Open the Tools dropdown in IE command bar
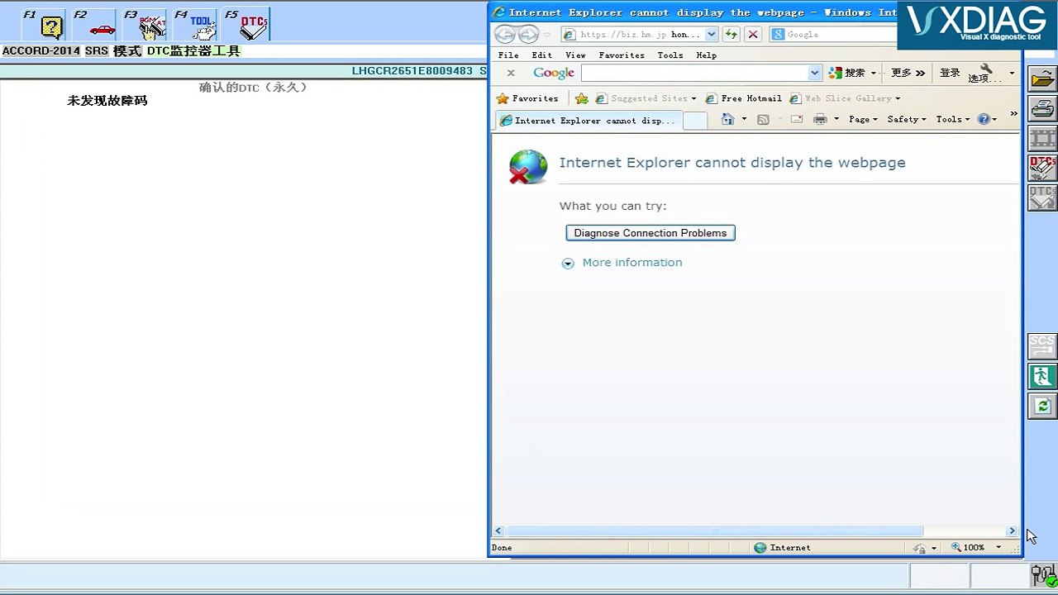 click(x=953, y=120)
